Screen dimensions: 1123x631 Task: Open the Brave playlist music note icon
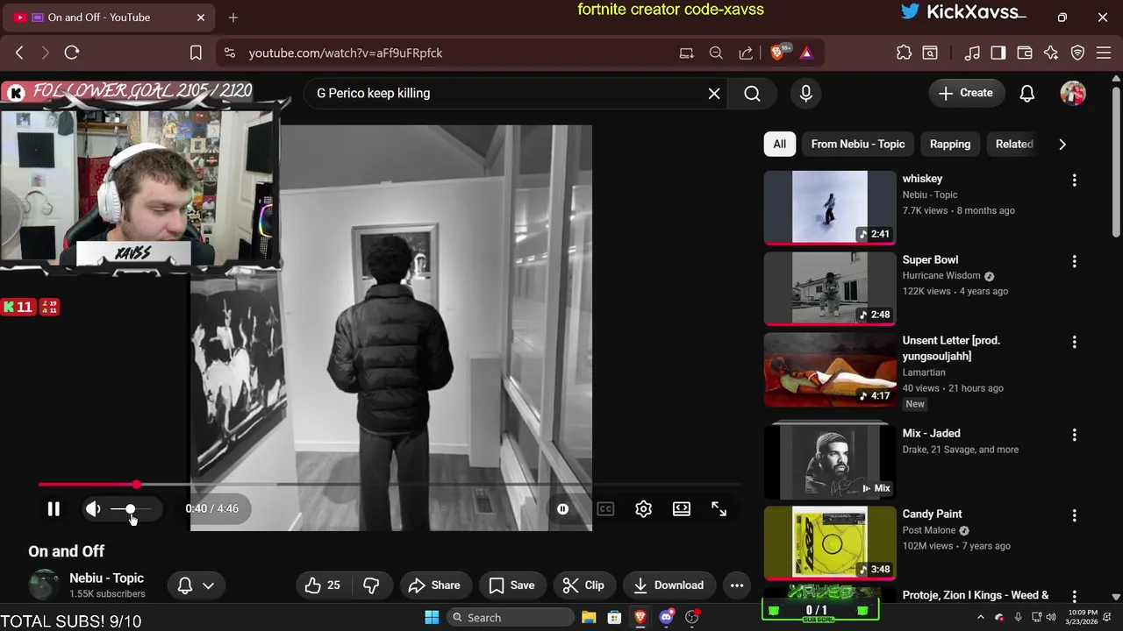[x=972, y=53]
